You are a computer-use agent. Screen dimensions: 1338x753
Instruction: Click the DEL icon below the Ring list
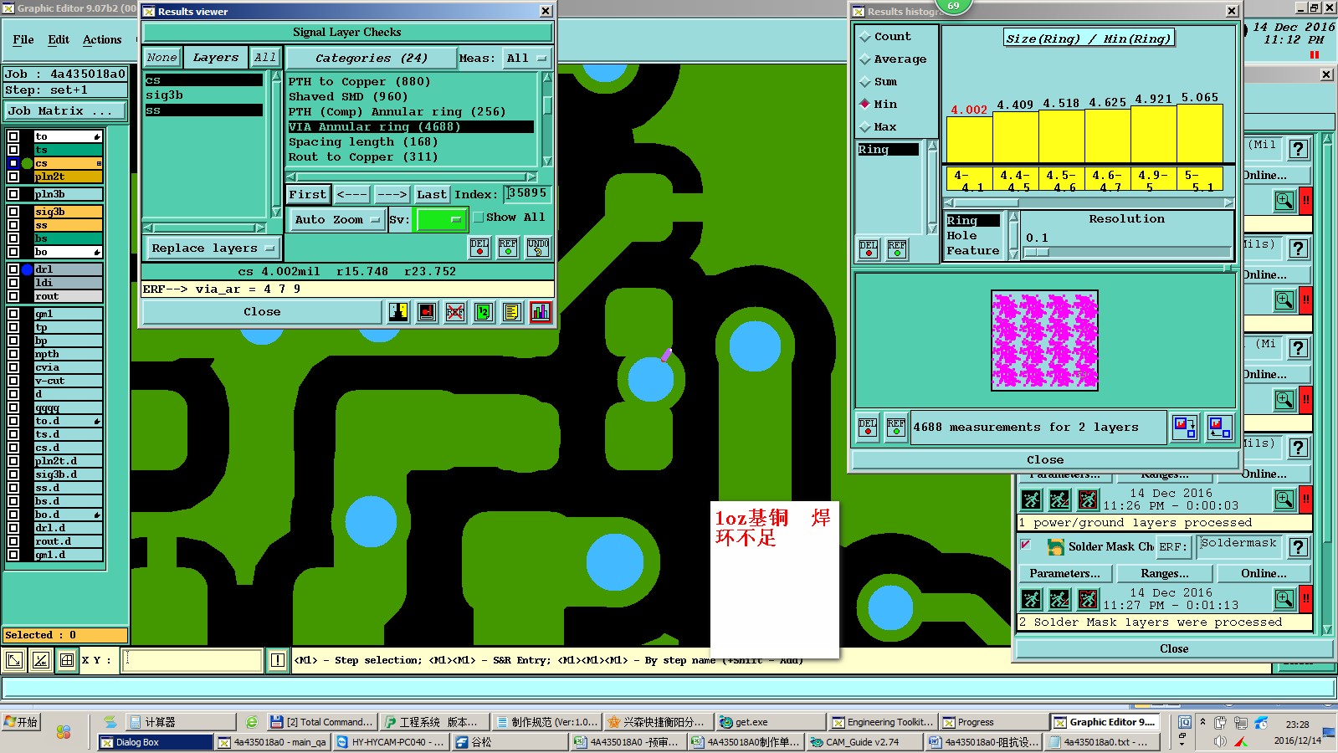(x=869, y=248)
